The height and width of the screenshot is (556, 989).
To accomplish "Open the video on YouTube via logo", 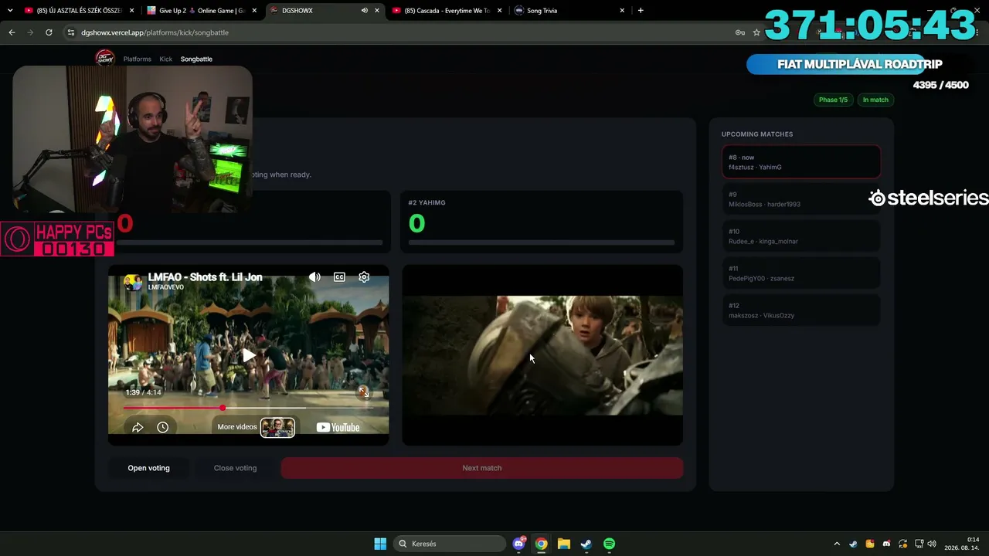I will (x=338, y=427).
